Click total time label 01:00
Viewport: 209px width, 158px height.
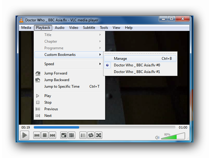click(183, 128)
